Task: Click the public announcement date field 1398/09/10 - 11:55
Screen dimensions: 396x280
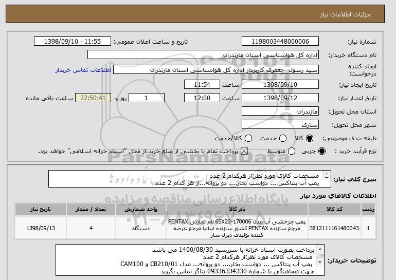Action: tap(73, 42)
